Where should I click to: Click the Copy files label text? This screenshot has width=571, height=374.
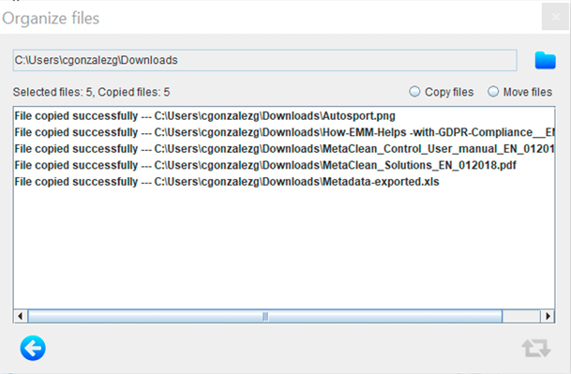coord(449,92)
